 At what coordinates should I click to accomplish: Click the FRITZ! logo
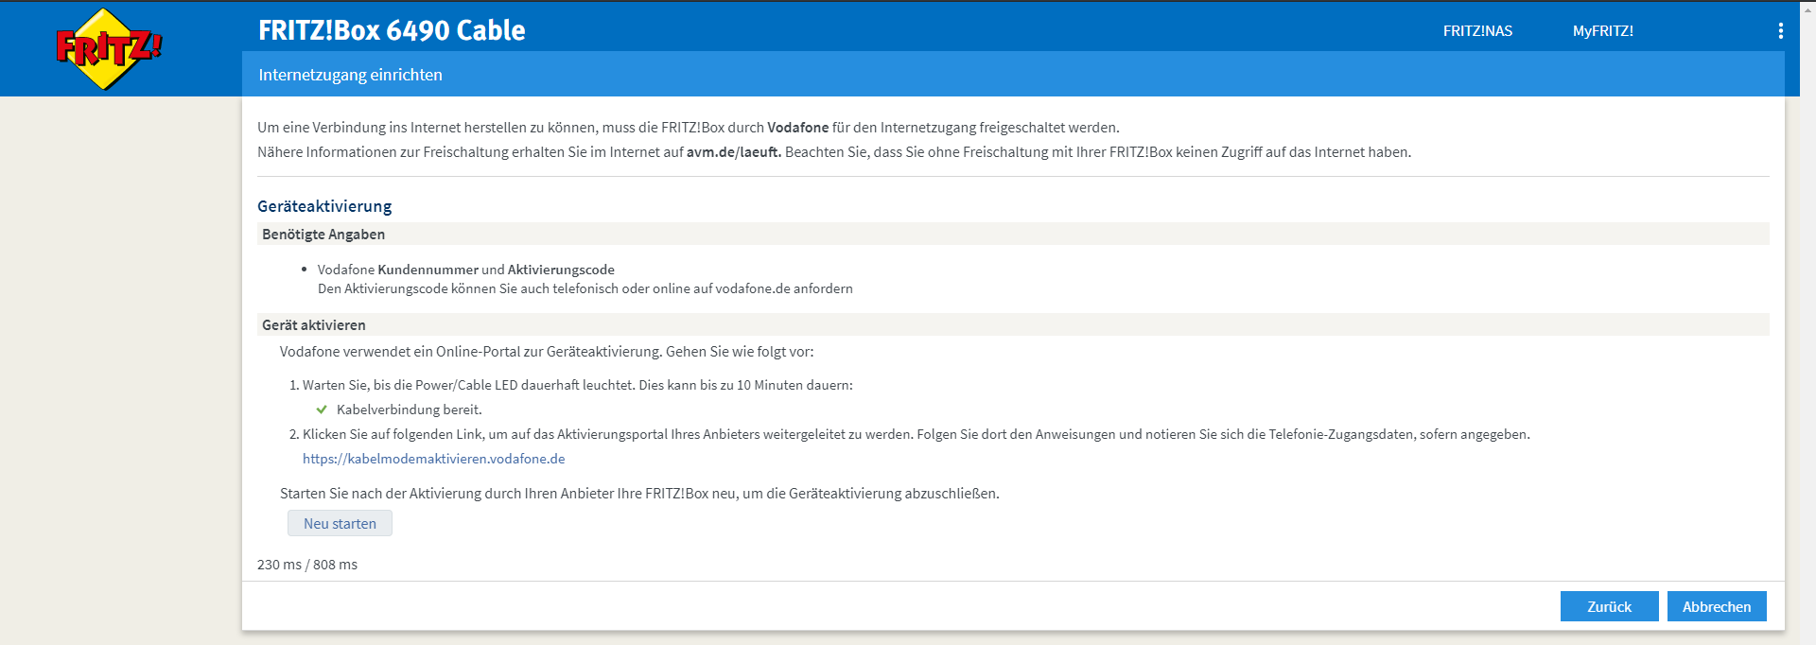point(109,48)
